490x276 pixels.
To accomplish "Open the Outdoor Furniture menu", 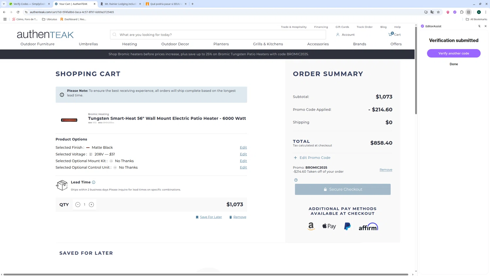I will point(38,44).
